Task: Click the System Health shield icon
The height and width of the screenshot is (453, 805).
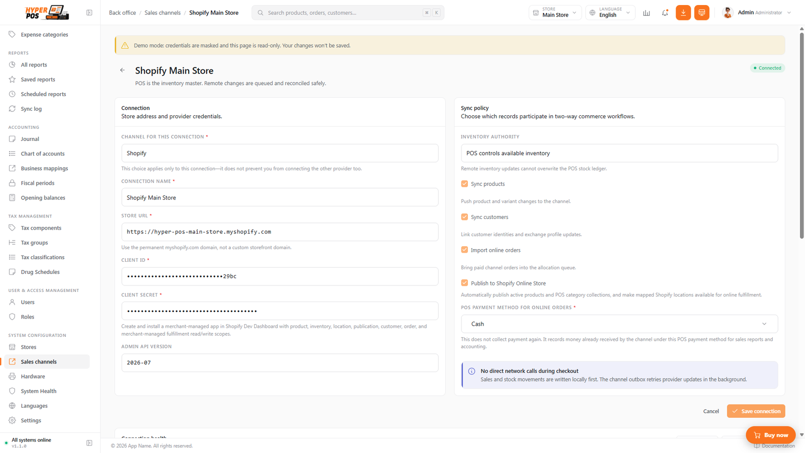Action: point(12,391)
